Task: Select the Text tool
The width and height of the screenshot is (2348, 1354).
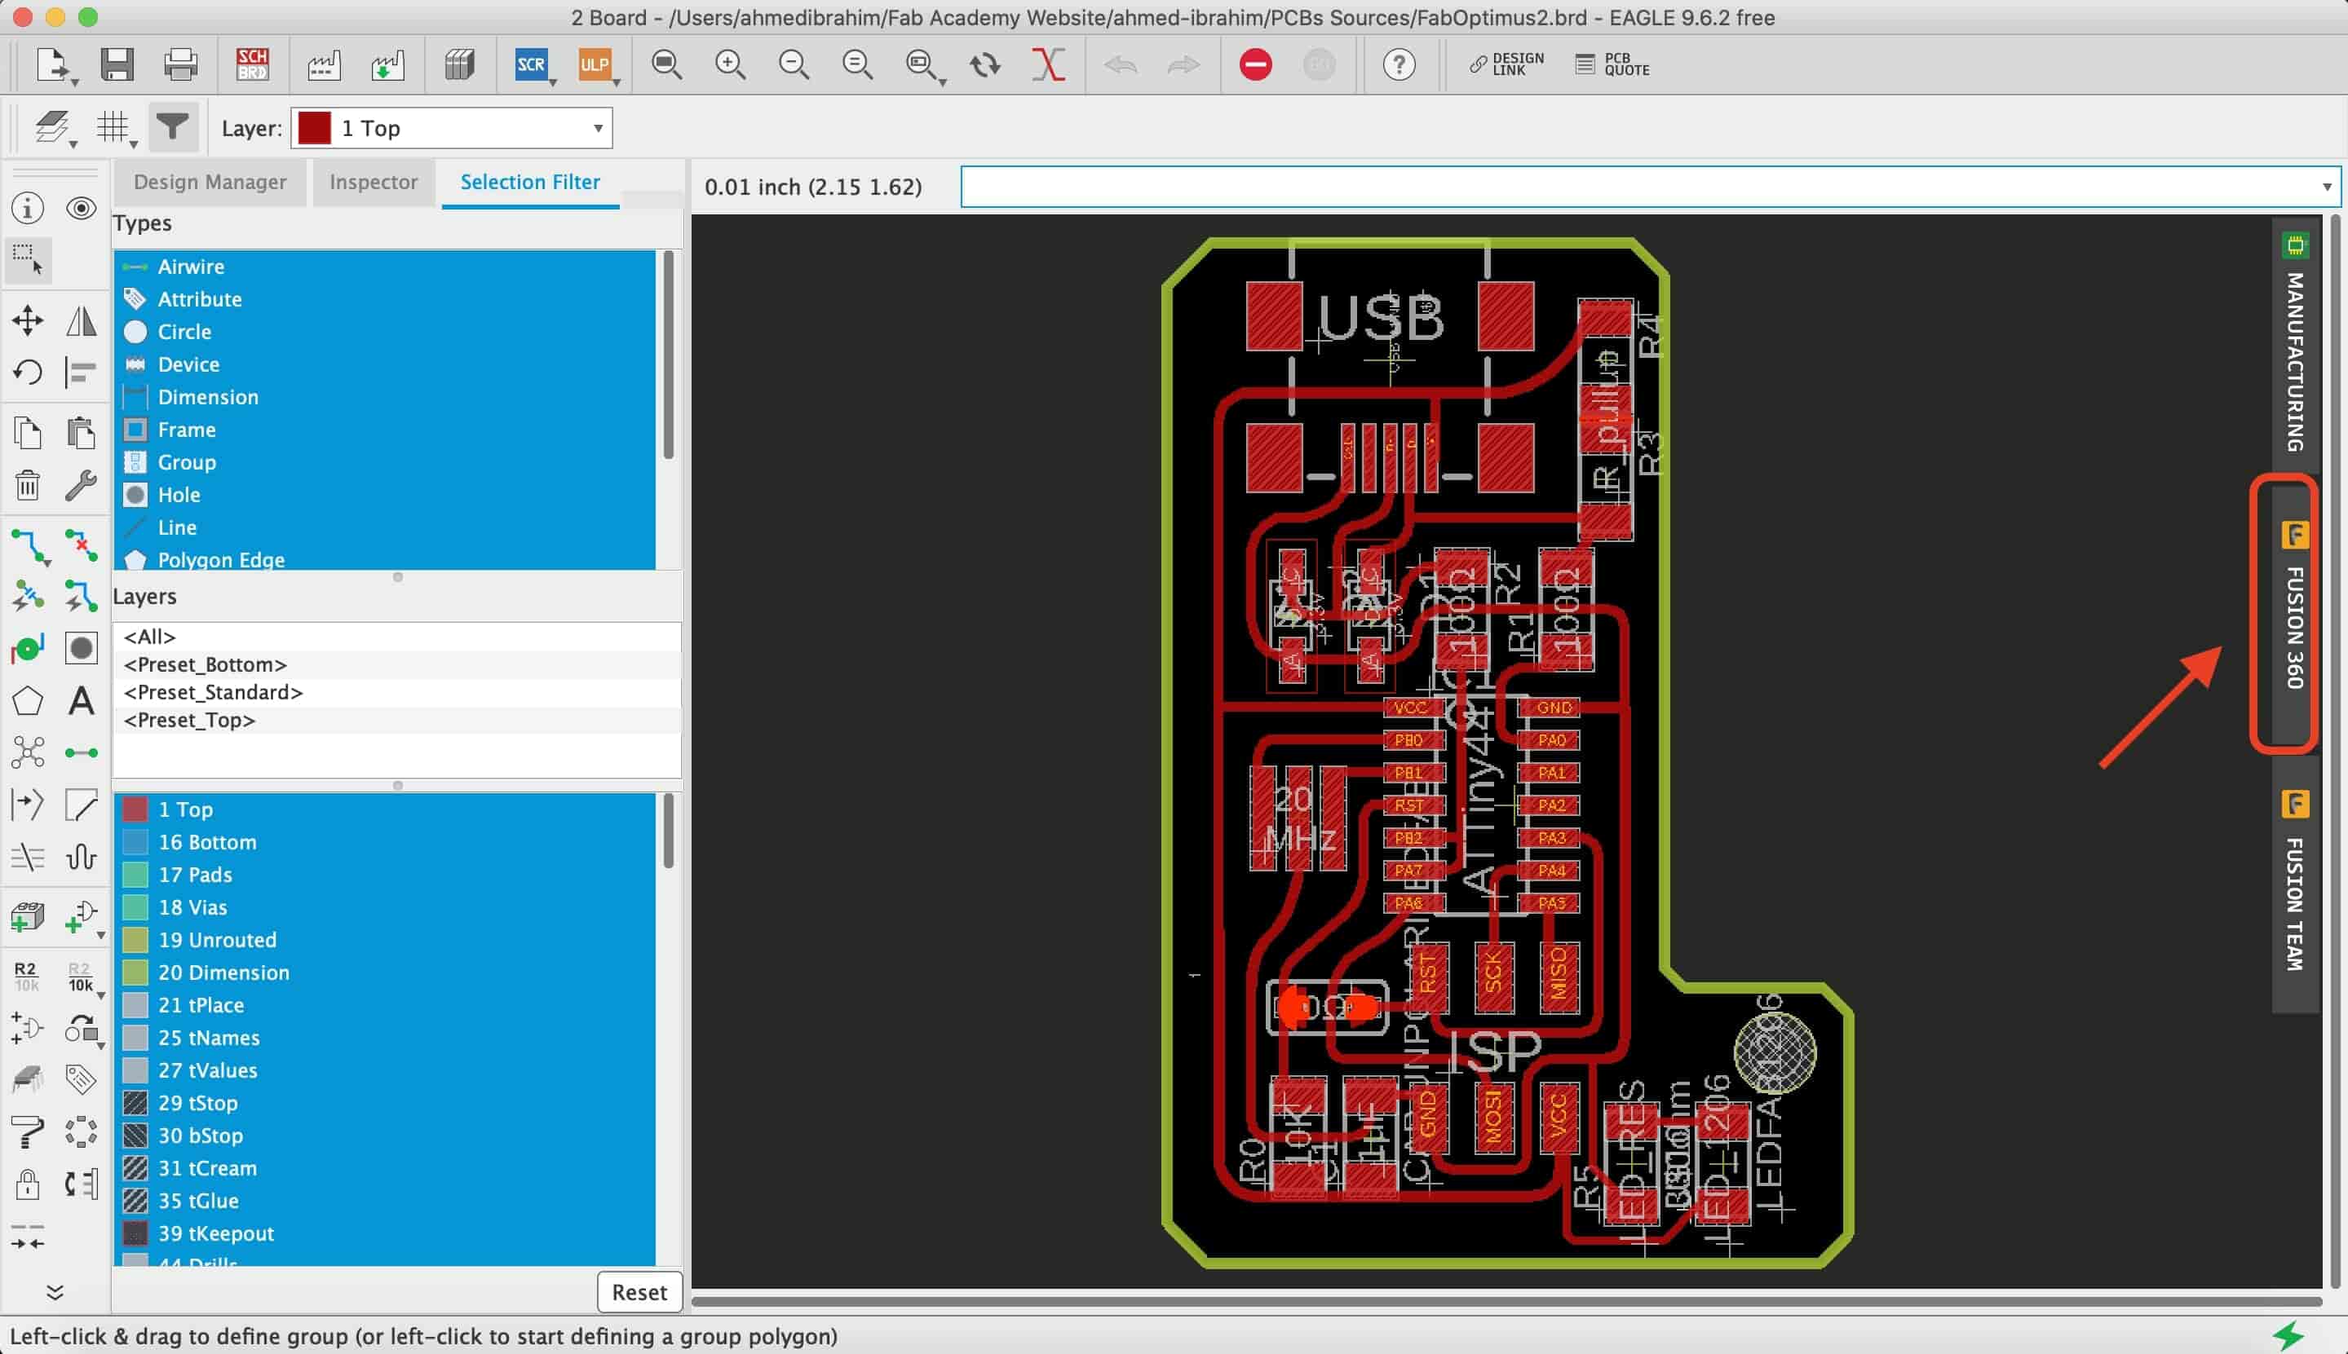Action: point(81,701)
